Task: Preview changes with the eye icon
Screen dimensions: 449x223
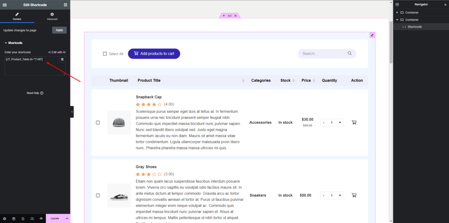Action: (x=41, y=218)
